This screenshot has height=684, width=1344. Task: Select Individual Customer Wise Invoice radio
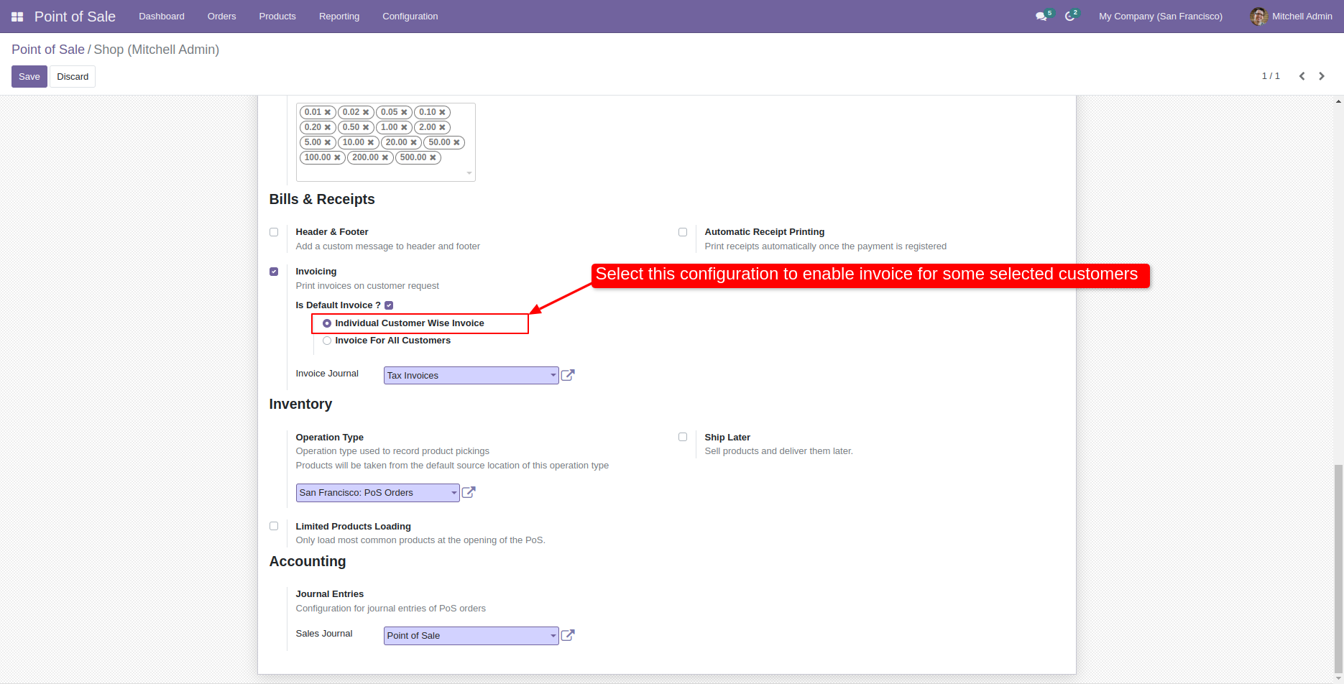click(x=327, y=323)
